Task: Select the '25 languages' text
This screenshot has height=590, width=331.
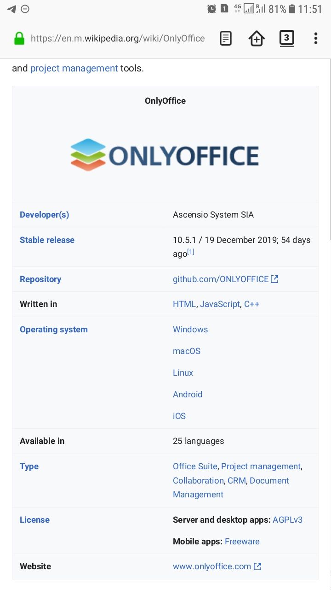Action: click(x=199, y=441)
